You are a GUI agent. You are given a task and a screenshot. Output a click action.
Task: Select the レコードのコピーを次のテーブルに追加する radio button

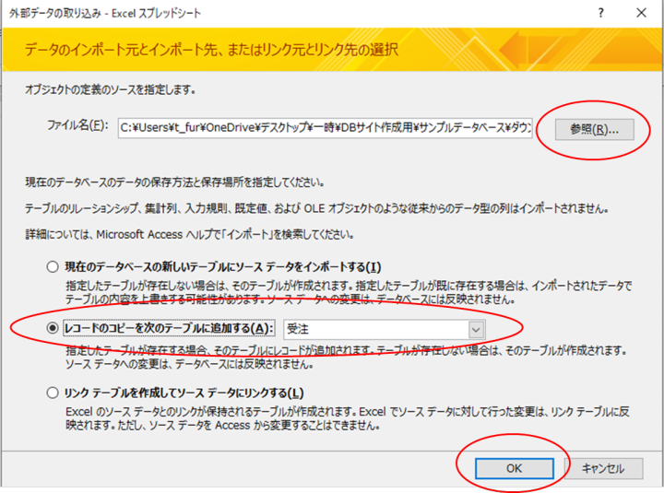pyautogui.click(x=53, y=329)
